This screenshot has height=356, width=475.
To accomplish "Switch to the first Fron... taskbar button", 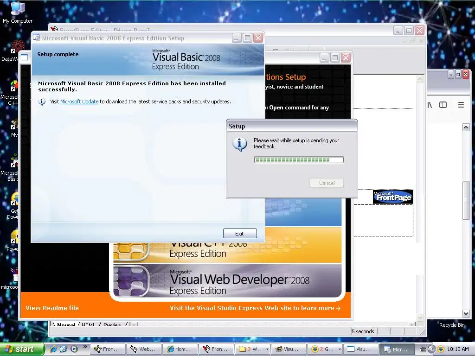I will click(108, 349).
